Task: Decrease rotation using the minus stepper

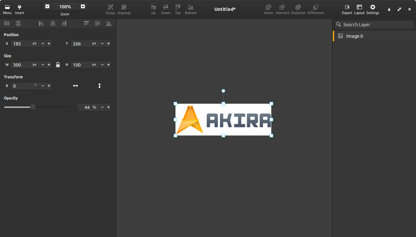Action: pyautogui.click(x=43, y=86)
